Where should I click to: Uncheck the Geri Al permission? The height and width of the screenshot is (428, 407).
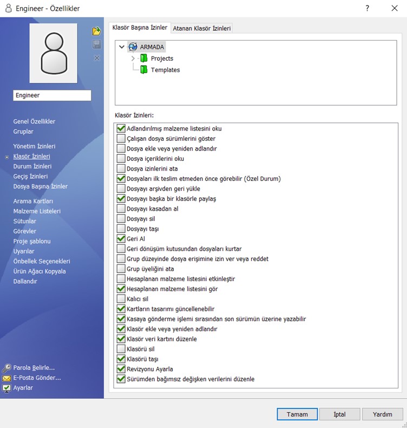121,239
